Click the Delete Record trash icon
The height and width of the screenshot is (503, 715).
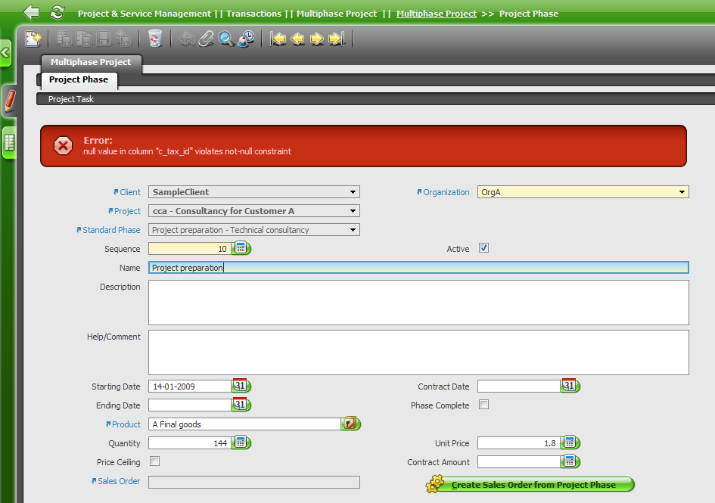tap(155, 39)
